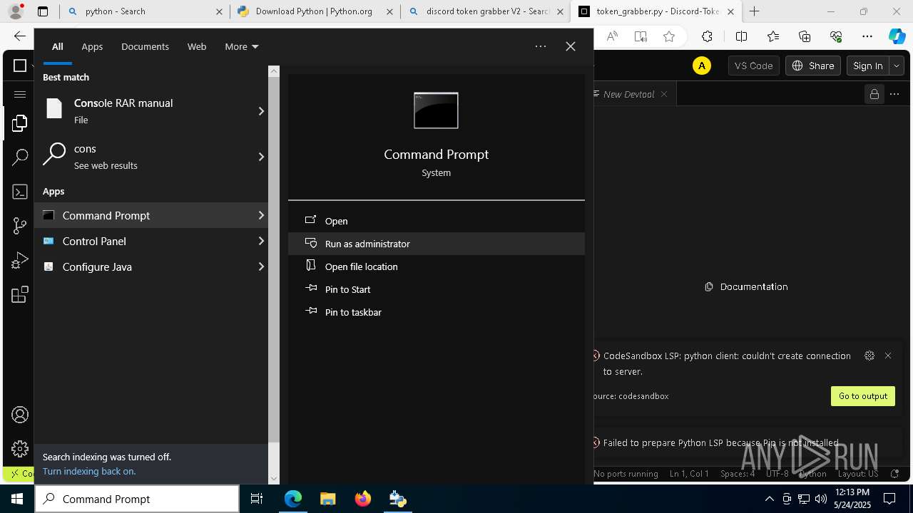
Task: Open Extensions icon in CodeSandbox sidebar
Action: click(x=19, y=294)
